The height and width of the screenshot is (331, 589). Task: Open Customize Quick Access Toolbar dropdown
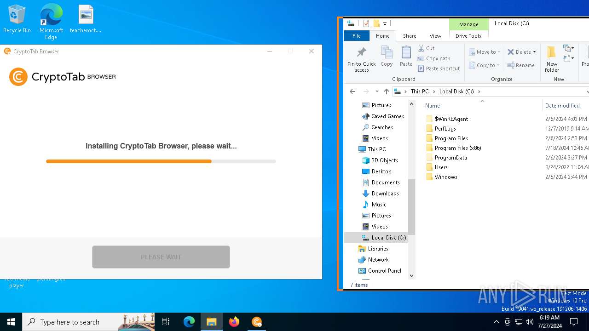pos(385,24)
